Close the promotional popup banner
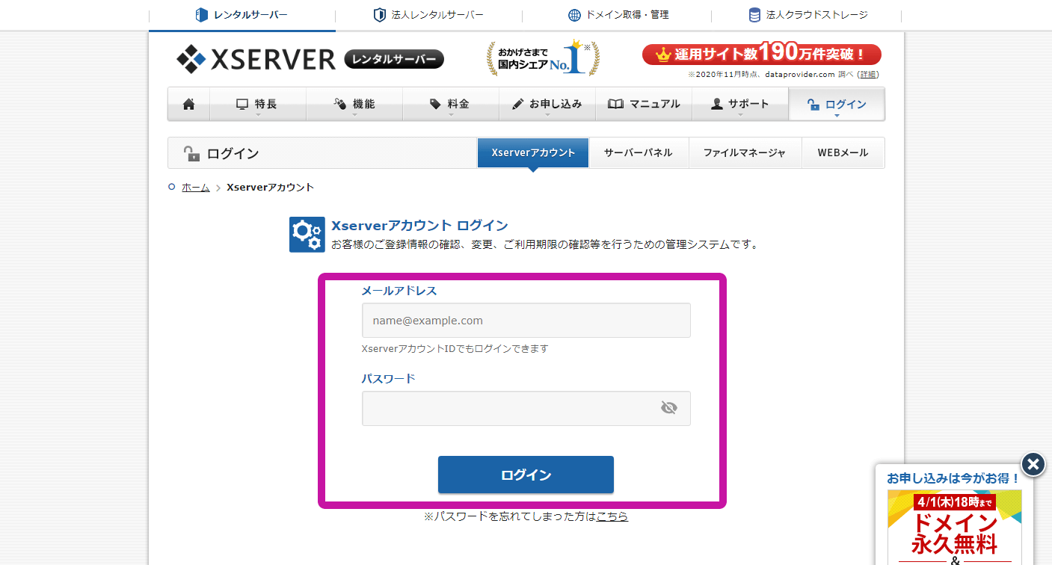Image resolution: width=1052 pixels, height=565 pixels. [1033, 465]
